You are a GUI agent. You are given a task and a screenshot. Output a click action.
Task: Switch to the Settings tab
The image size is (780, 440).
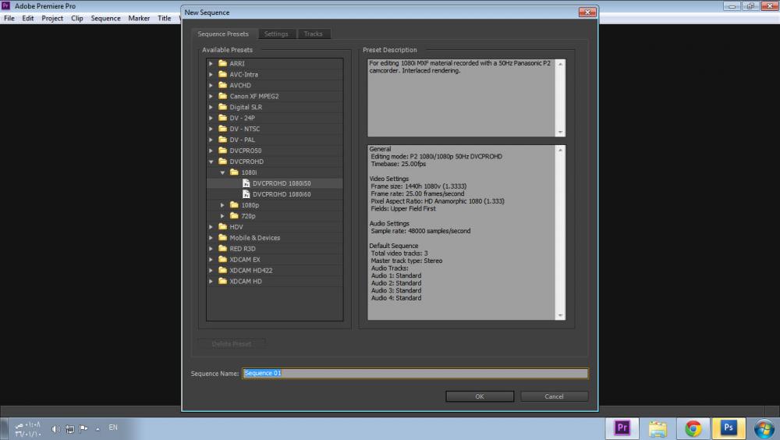click(275, 34)
